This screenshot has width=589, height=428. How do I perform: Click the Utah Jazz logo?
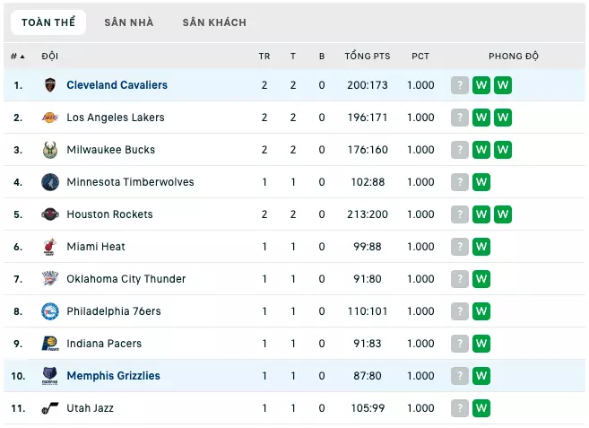(x=50, y=408)
